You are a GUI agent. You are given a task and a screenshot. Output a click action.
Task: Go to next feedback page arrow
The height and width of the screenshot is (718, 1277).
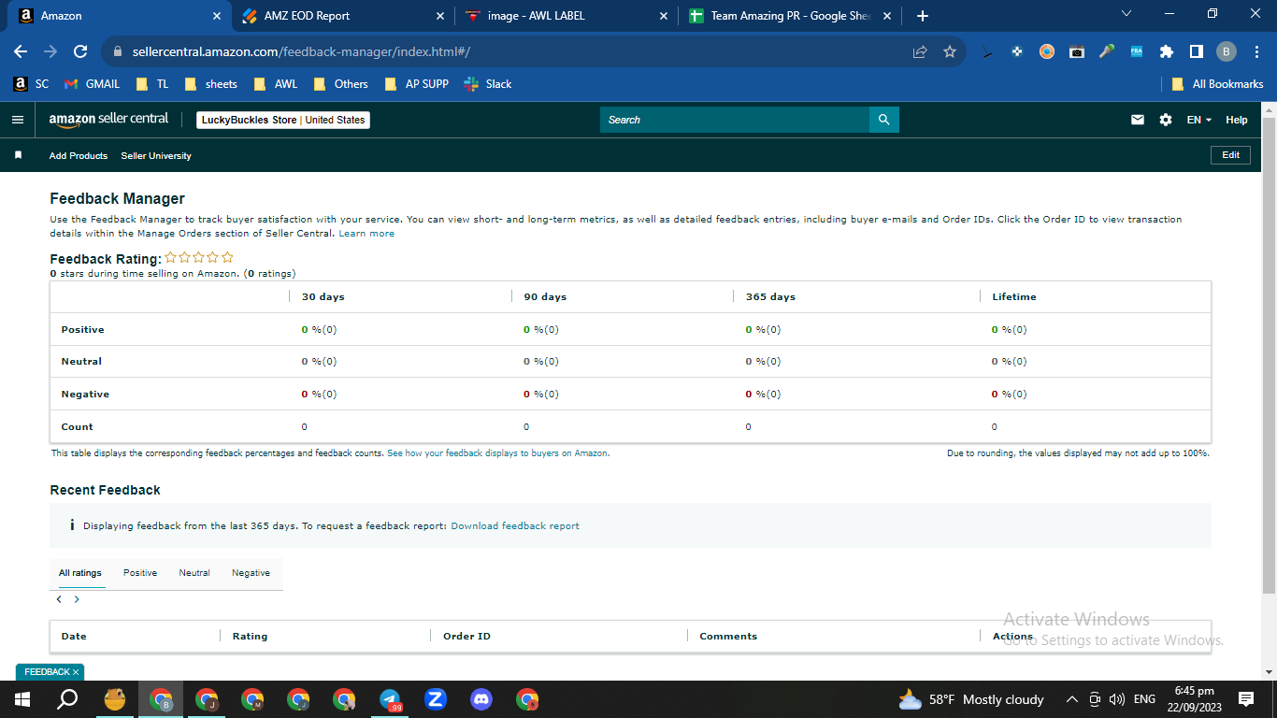(x=77, y=599)
